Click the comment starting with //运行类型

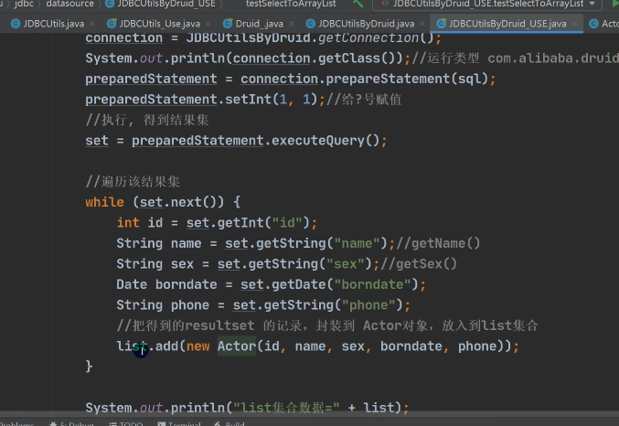[x=515, y=59]
